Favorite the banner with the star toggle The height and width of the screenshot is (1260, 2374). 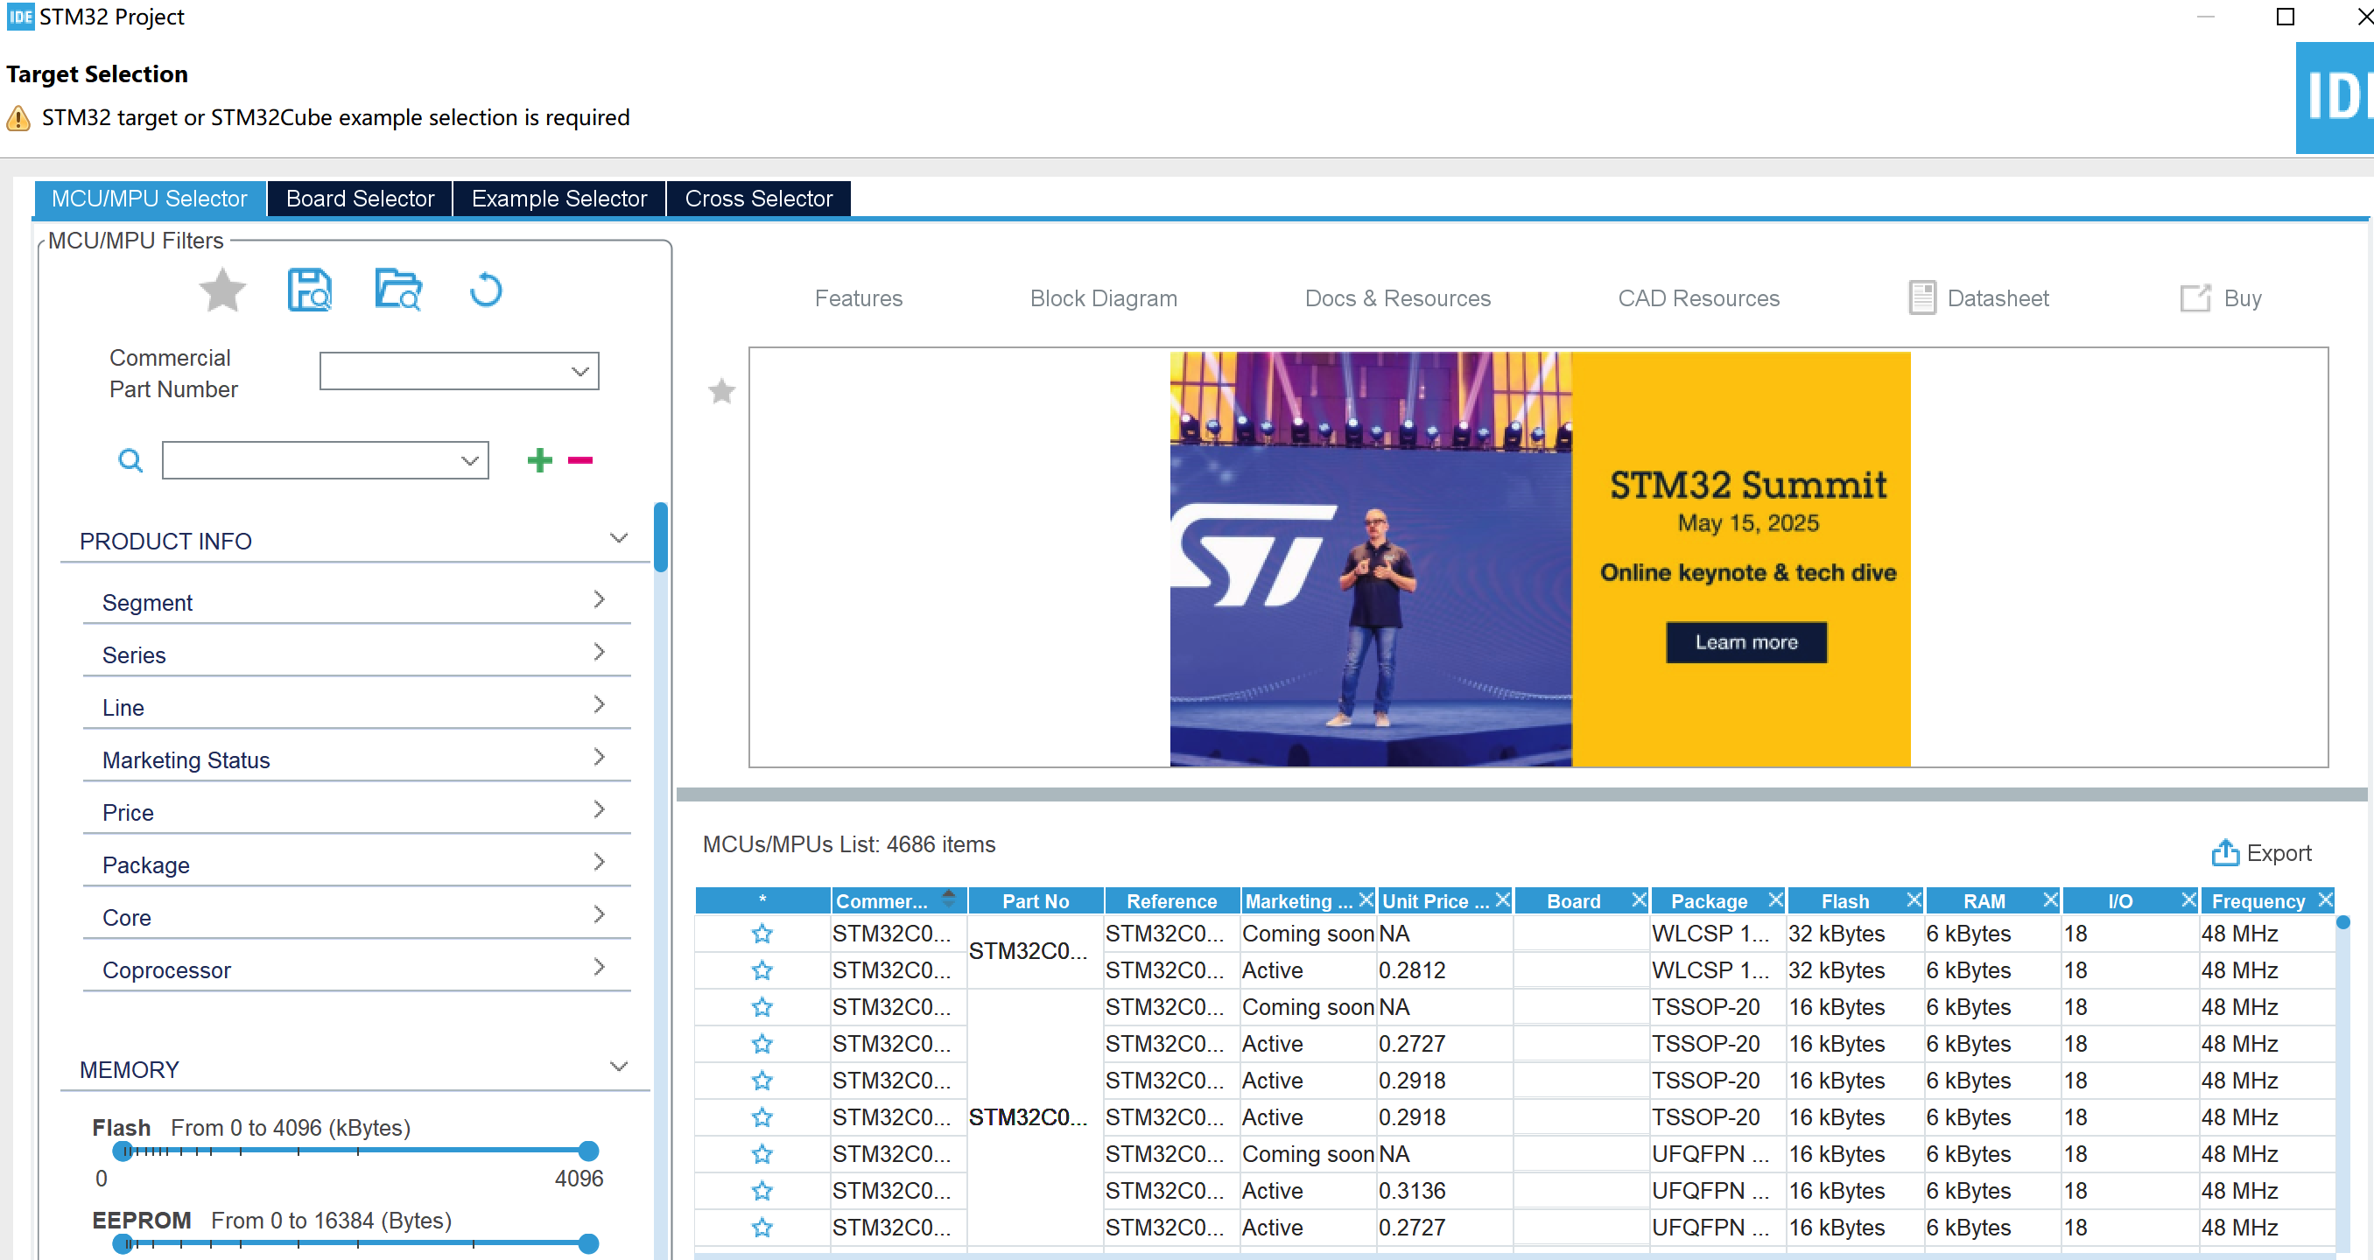tap(720, 391)
